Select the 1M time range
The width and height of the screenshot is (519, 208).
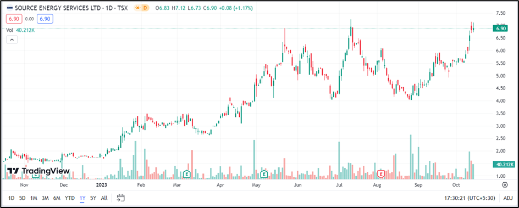34,198
